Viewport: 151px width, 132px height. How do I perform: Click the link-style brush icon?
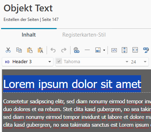pos(146,50)
